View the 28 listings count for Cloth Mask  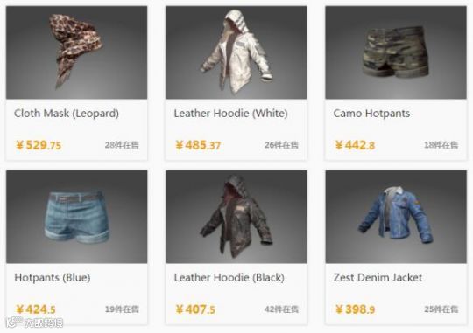coord(122,145)
